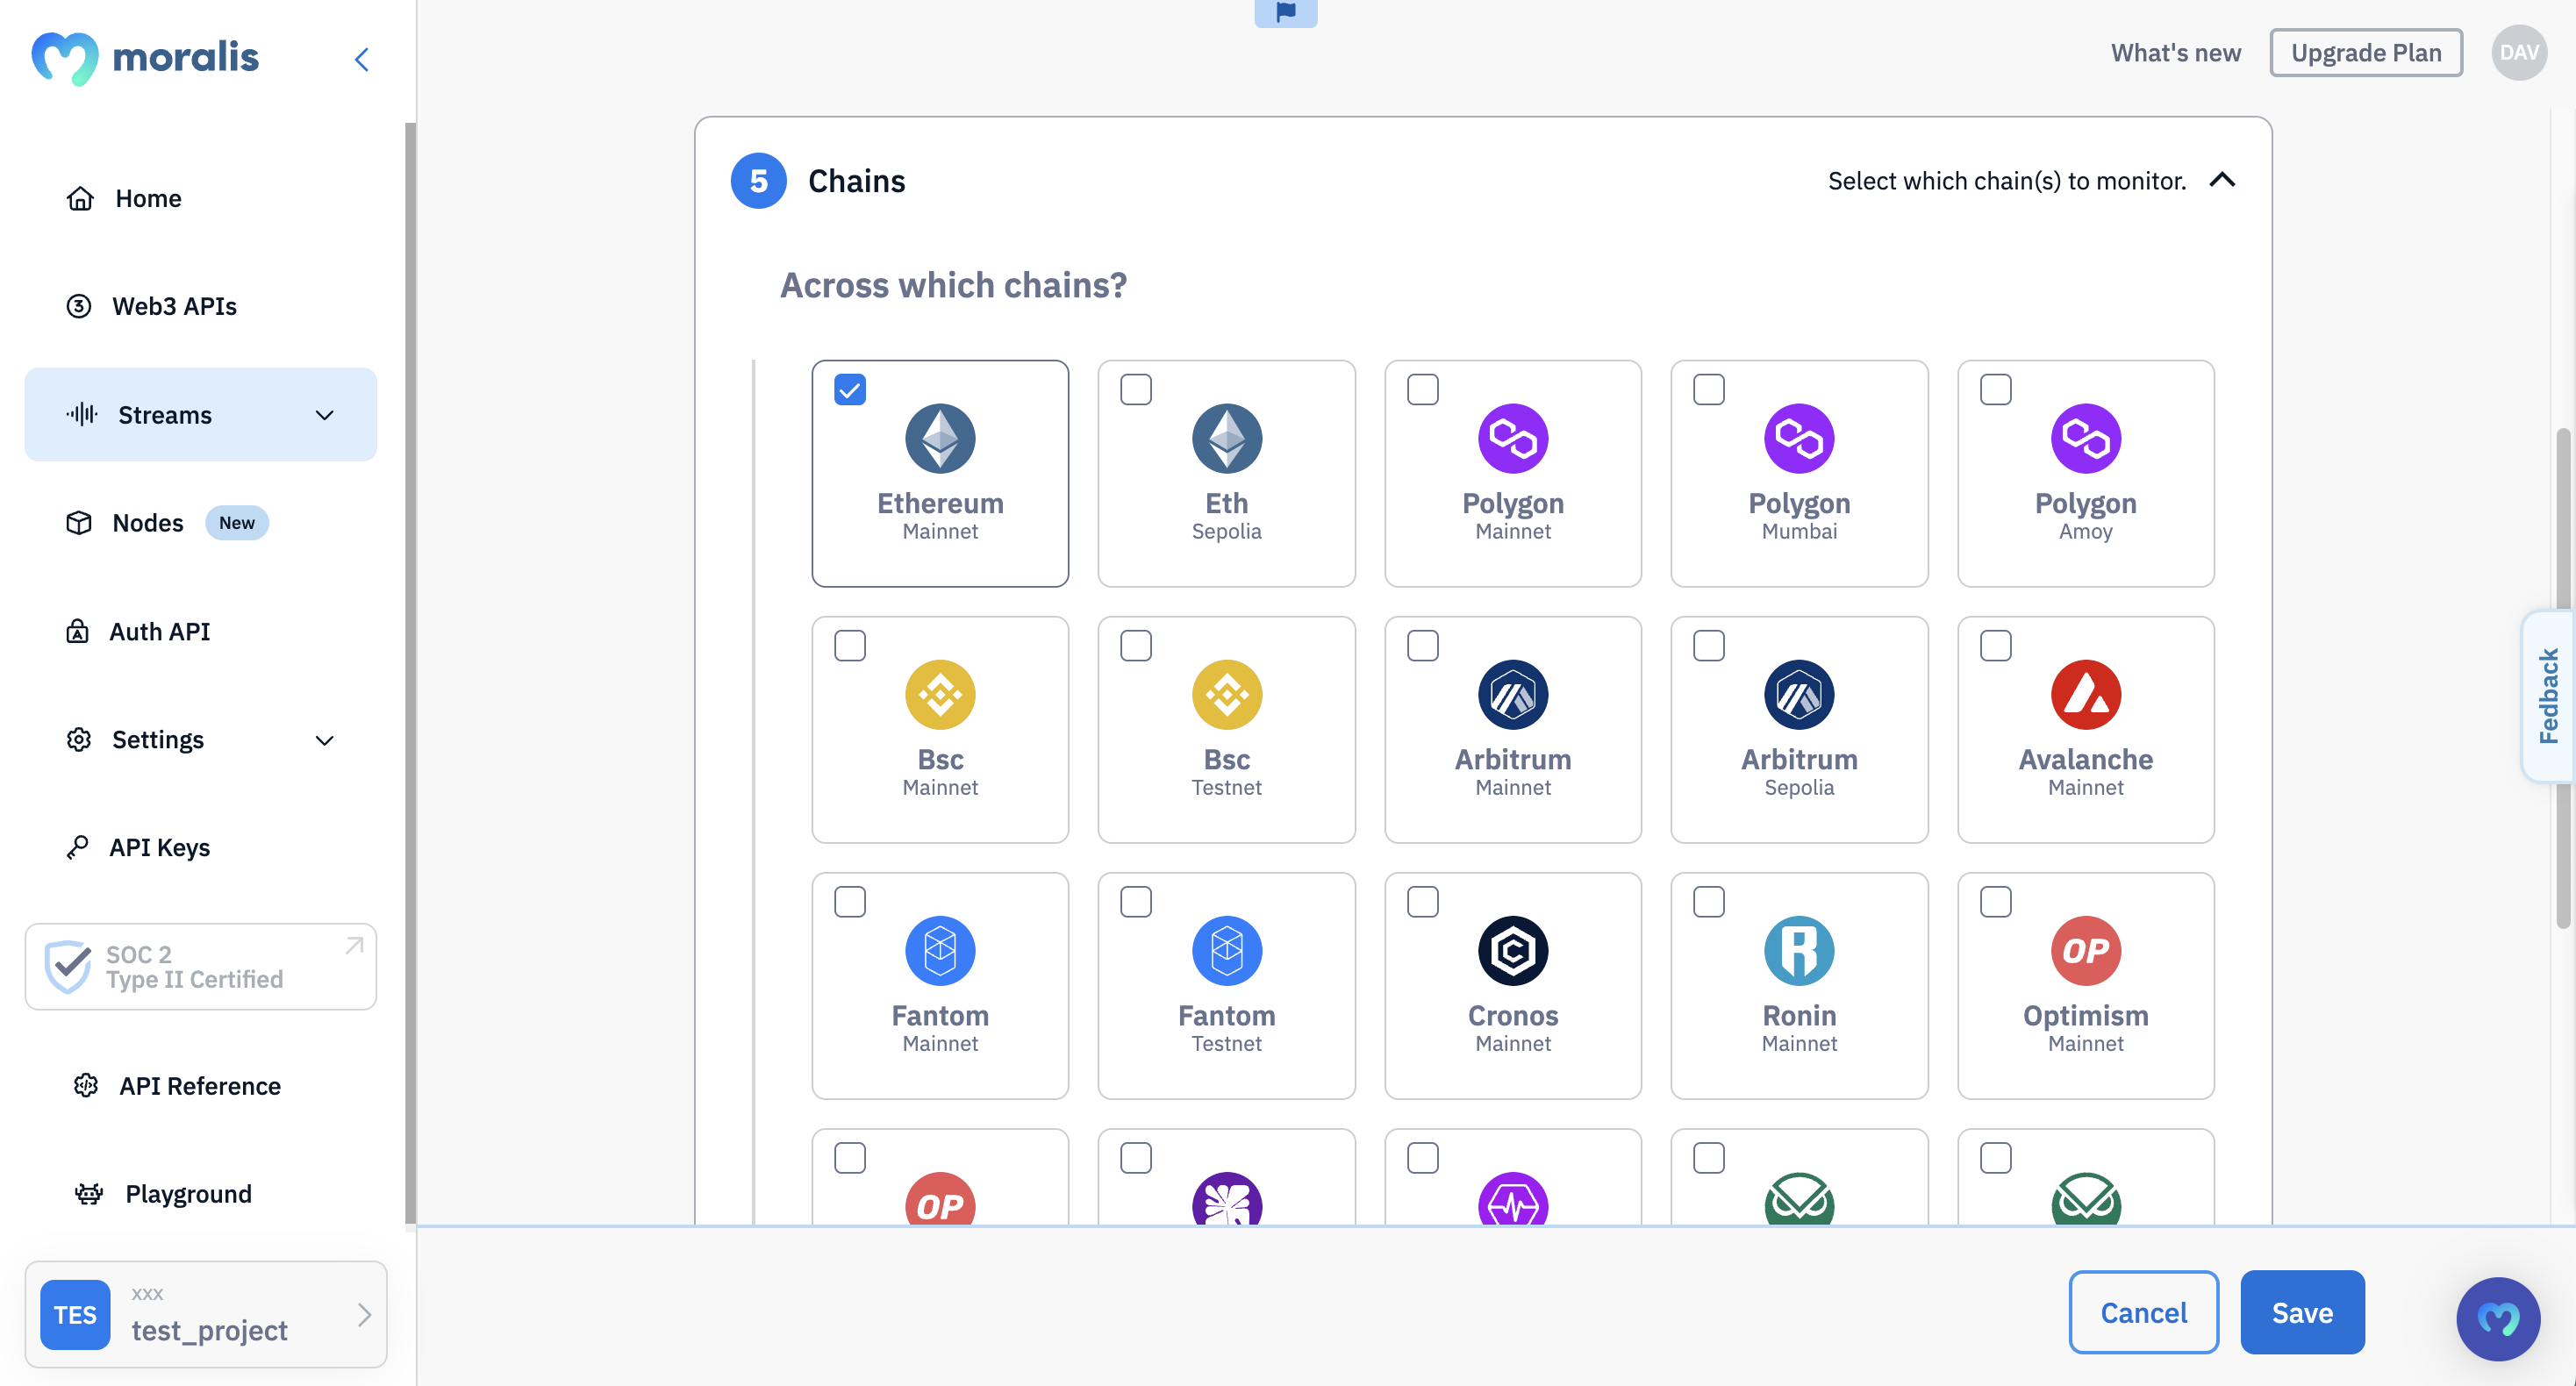The image size is (2576, 1386).
Task: Click the Polygon Mainnet logo
Action: (x=1512, y=438)
